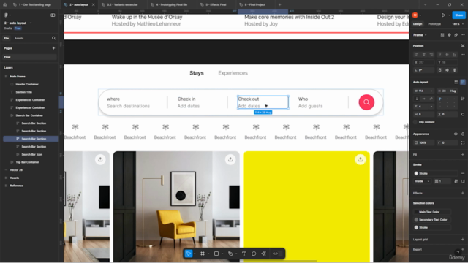Viewport: 468px width, 263px height.
Task: Open help question mark button
Action: (458, 252)
